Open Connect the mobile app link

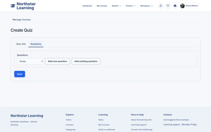(x=142, y=130)
